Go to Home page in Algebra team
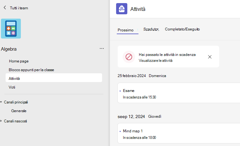240x146 pixels. 19,61
